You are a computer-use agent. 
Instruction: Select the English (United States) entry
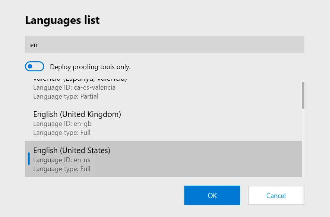click(x=72, y=151)
